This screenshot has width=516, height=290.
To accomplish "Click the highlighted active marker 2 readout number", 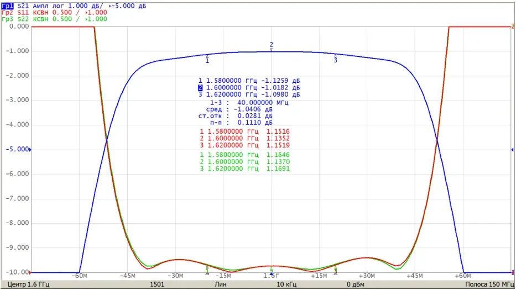I will click(200, 88).
